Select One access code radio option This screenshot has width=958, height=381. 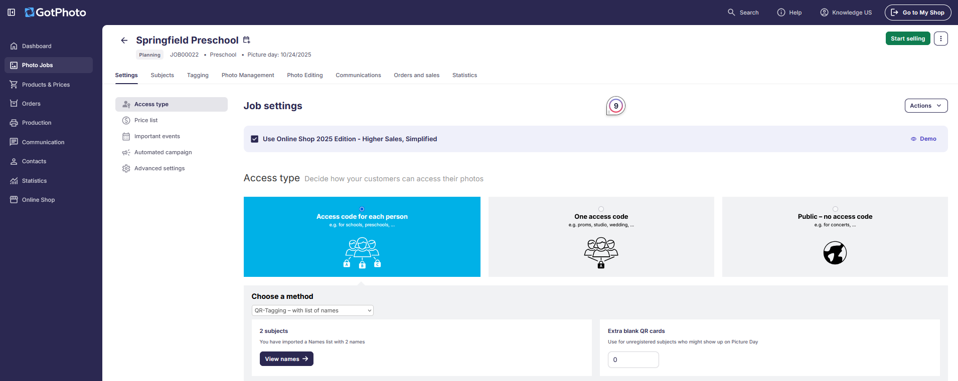601,209
